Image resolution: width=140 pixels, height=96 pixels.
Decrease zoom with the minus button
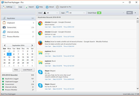click(124, 13)
